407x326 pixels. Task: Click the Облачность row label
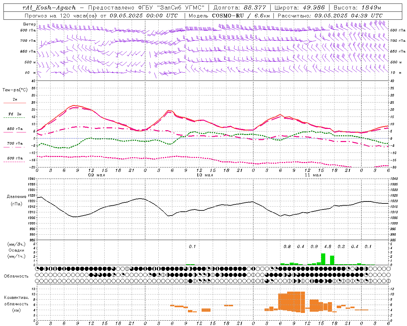tap(16, 276)
